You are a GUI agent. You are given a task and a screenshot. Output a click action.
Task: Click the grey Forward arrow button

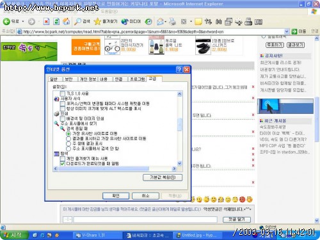point(32,22)
